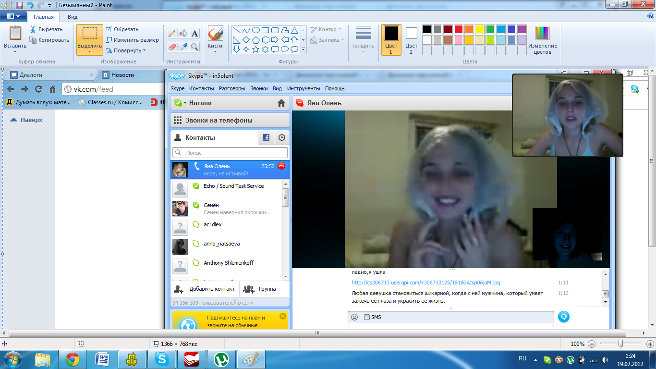Open the Facebook contacts tab in Skype
The width and height of the screenshot is (656, 369).
pos(266,137)
